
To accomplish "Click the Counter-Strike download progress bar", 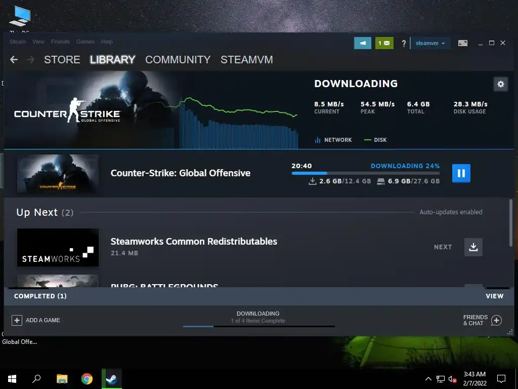I will click(x=365, y=173).
